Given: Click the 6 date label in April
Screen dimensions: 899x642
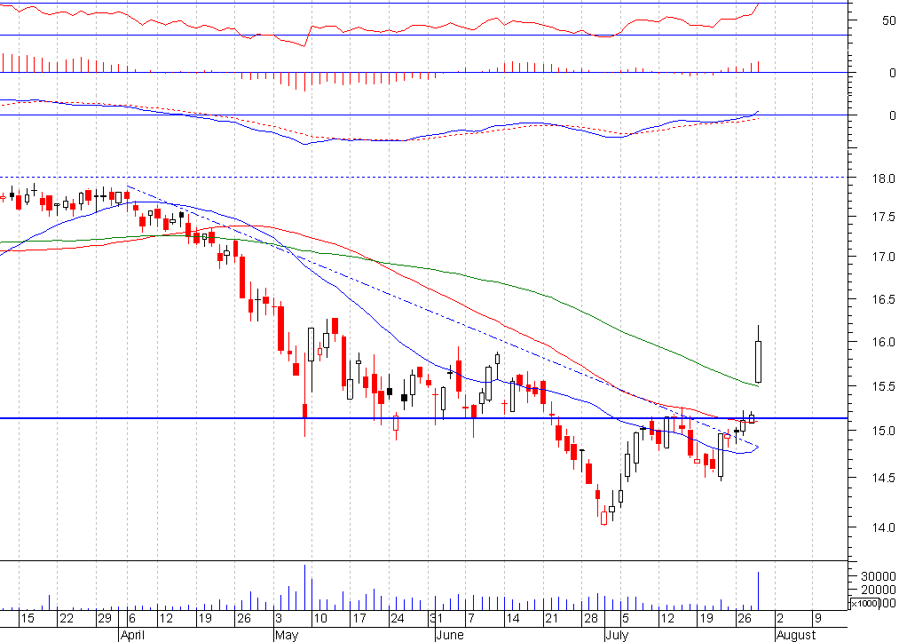Looking at the screenshot, I should pos(132,619).
